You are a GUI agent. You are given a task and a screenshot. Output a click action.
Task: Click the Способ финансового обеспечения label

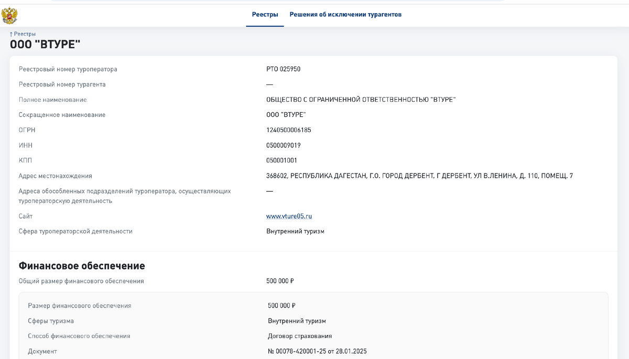tap(79, 336)
